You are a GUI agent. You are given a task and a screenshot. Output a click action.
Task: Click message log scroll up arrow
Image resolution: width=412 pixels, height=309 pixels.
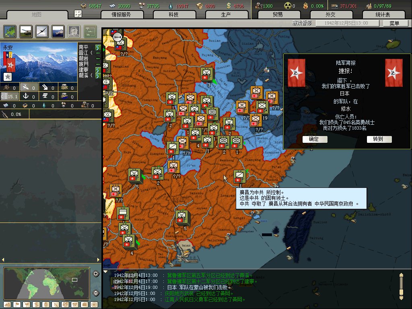[x=401, y=275]
